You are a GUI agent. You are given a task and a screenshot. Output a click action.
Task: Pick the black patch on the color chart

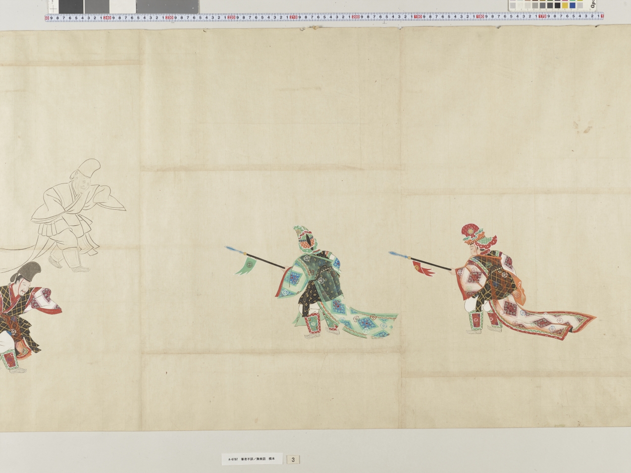(x=557, y=6)
